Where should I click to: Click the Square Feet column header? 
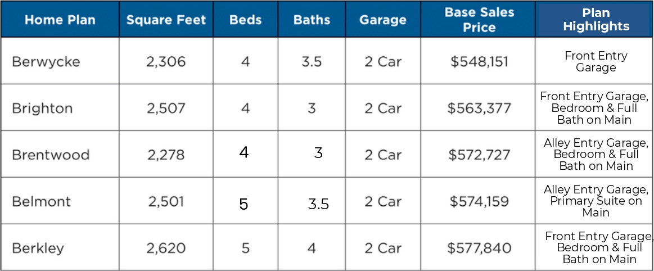point(166,20)
